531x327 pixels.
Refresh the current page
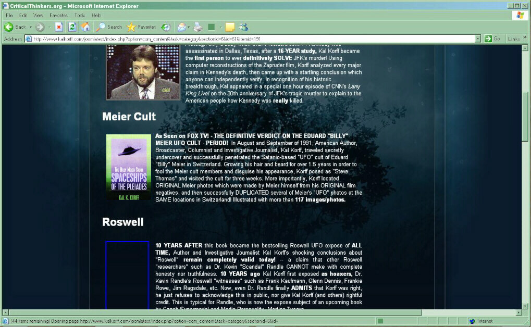[x=72, y=27]
